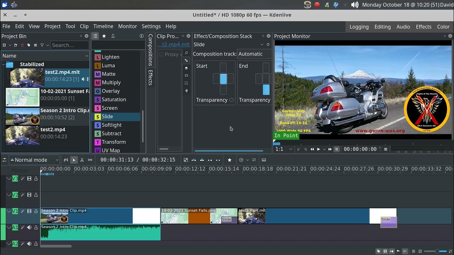Activate the spacer tool in timeline toolbar
The width and height of the screenshot is (454, 255).
(x=90, y=160)
